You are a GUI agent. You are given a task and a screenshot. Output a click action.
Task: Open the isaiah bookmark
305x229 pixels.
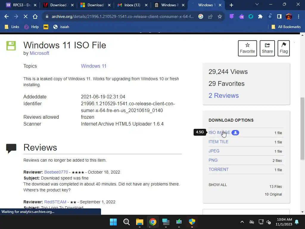(x=61, y=27)
